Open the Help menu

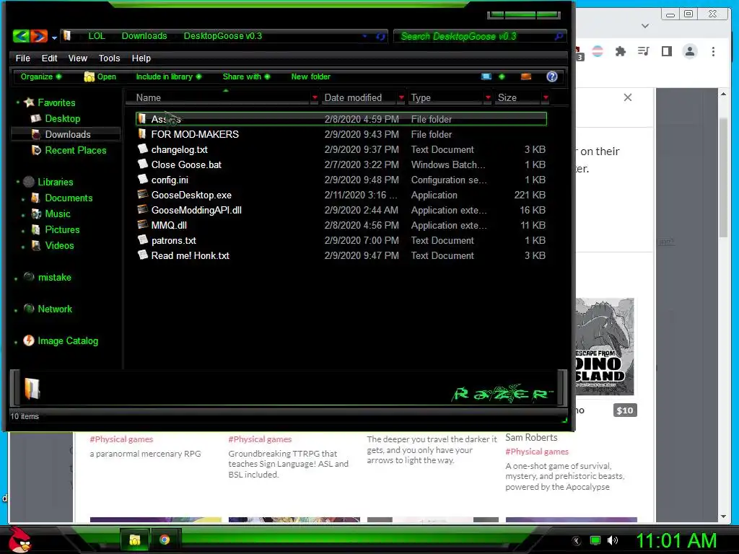tap(141, 58)
